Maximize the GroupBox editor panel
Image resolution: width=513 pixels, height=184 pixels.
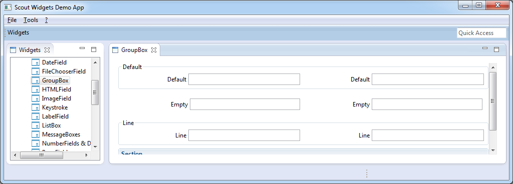pyautogui.click(x=496, y=49)
